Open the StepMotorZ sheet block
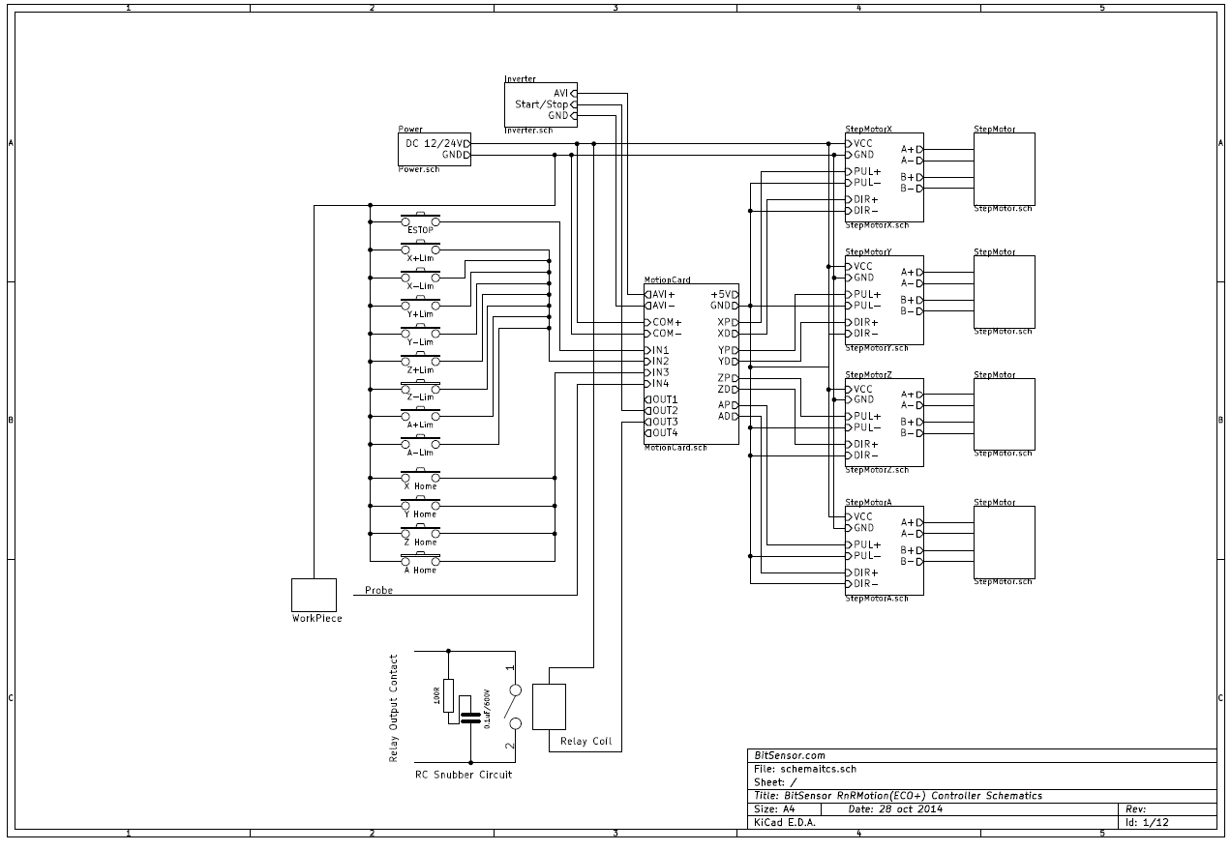 click(884, 423)
